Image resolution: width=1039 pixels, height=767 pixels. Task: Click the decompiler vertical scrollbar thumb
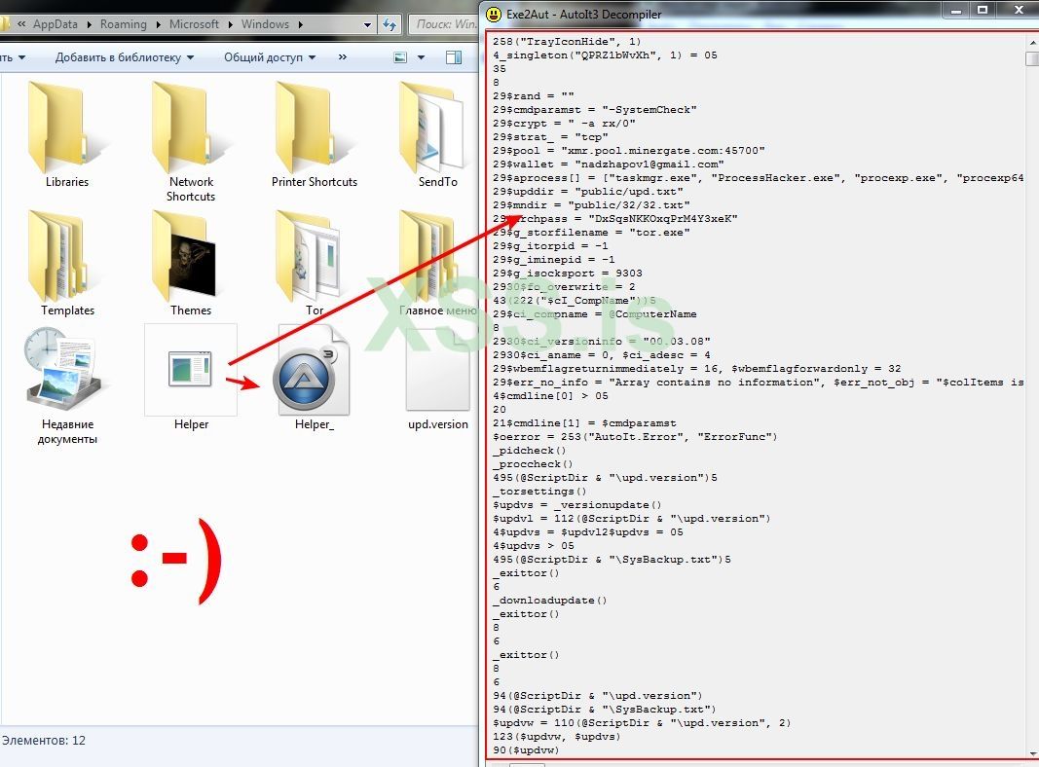point(1032,59)
